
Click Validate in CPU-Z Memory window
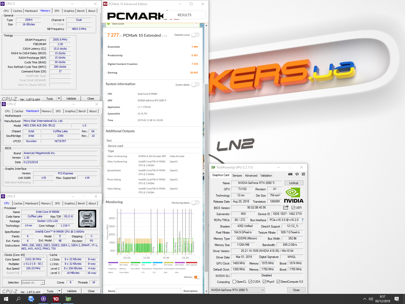click(71, 99)
